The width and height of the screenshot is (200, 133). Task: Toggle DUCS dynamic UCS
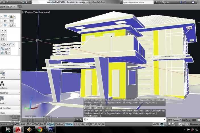coord(76,124)
